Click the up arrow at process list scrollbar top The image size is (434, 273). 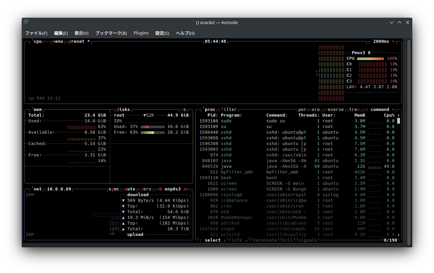(398, 115)
